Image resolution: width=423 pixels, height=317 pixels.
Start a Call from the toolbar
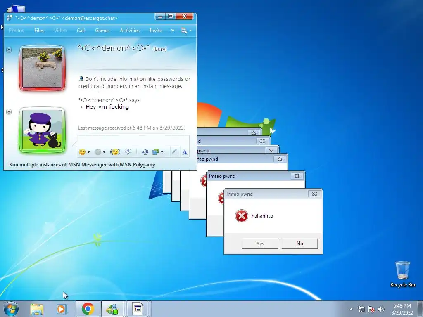(x=81, y=31)
